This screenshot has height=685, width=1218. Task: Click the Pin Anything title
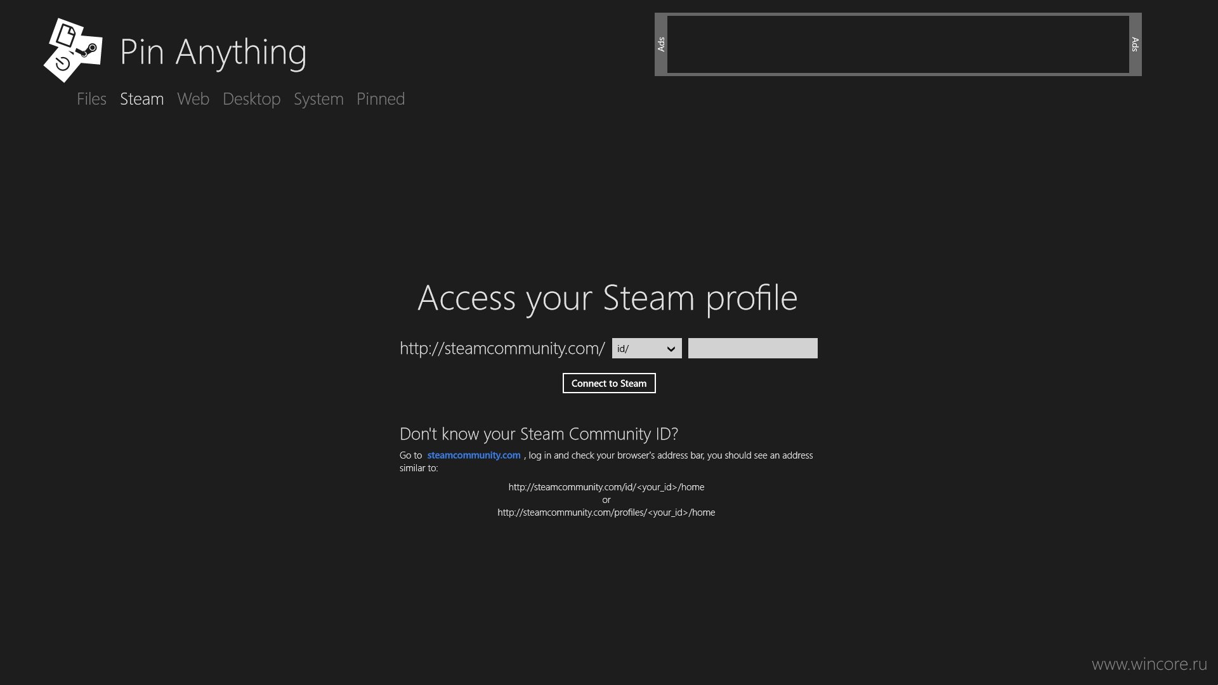213,52
